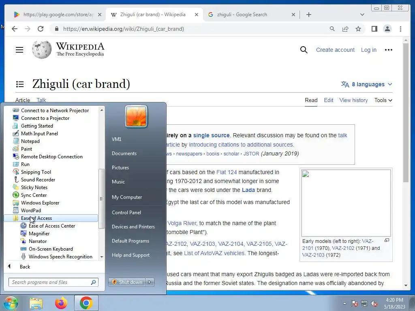Viewport: 415px width, 311px height.
Task: Toggle the Chrome side panel
Action: point(374,29)
